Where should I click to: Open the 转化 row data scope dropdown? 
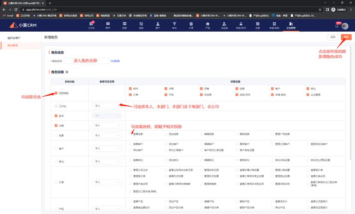(107, 161)
